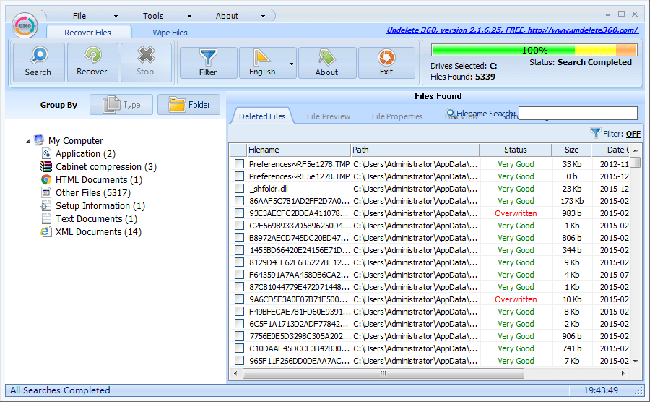Sort by the Date column header
This screenshot has width=650, height=402.
610,150
